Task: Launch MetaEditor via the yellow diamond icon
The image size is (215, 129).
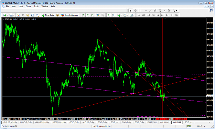Action: [57, 15]
